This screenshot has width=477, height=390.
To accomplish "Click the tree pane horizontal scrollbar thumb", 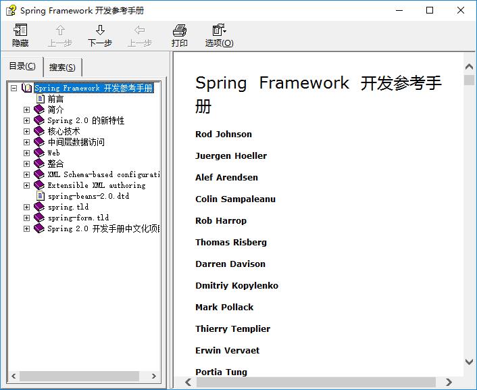I will [x=80, y=376].
